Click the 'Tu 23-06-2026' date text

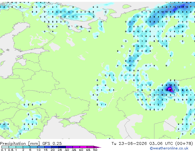(129, 144)
